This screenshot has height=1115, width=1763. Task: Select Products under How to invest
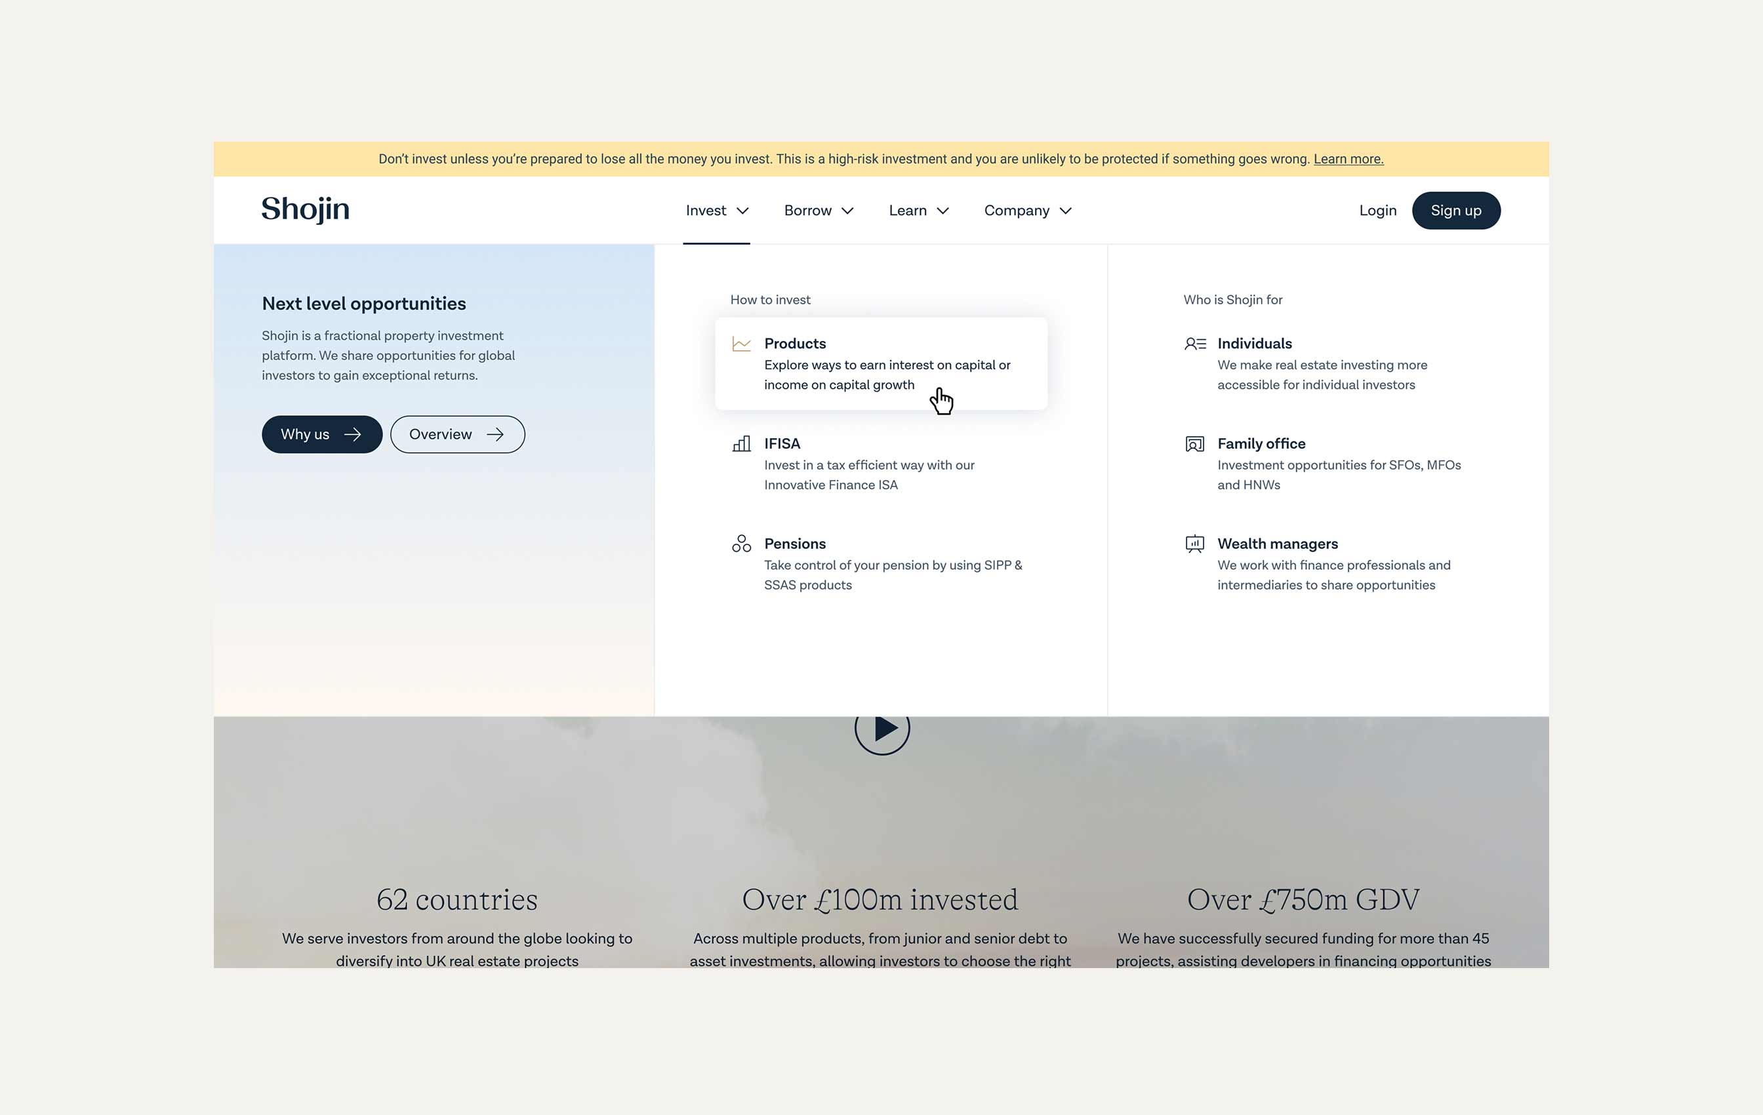(x=795, y=342)
